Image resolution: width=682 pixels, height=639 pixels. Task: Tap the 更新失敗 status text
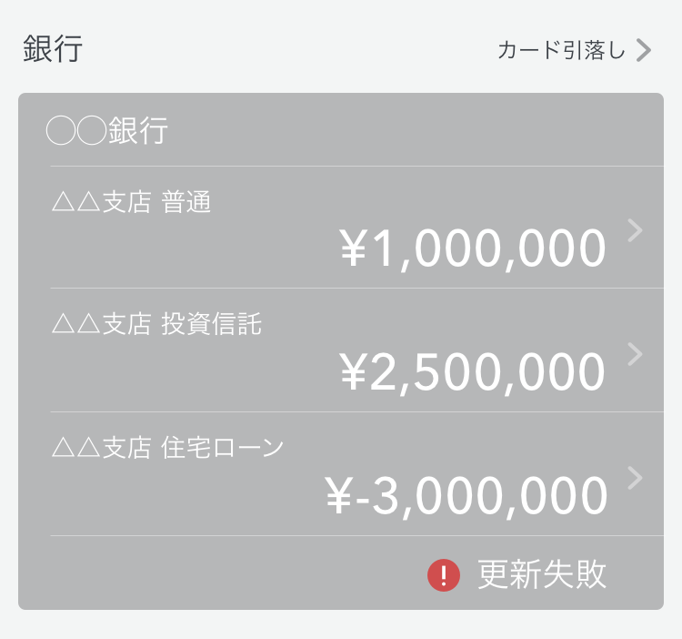542,574
